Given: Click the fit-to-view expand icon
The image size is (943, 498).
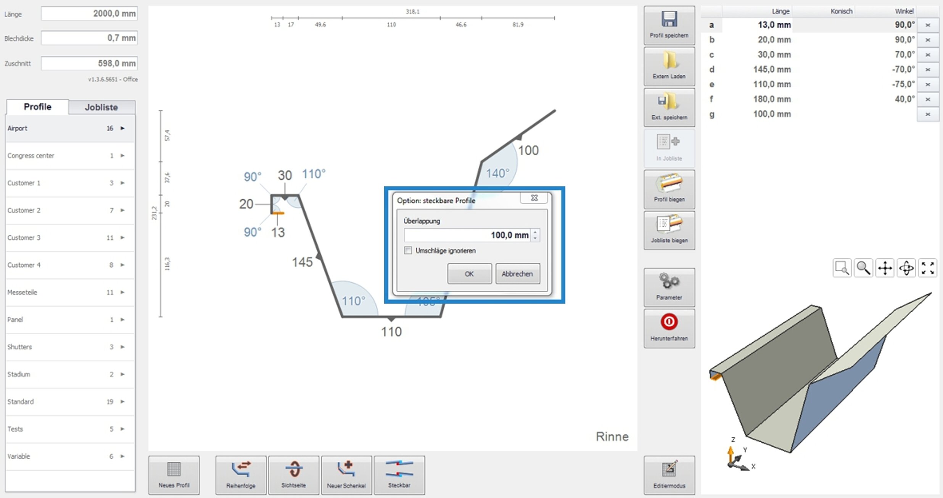Looking at the screenshot, I should coord(927,268).
